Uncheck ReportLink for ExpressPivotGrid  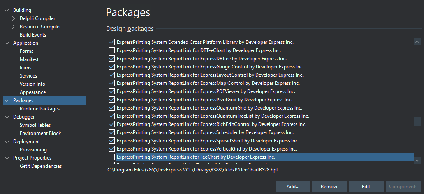pyautogui.click(x=111, y=100)
